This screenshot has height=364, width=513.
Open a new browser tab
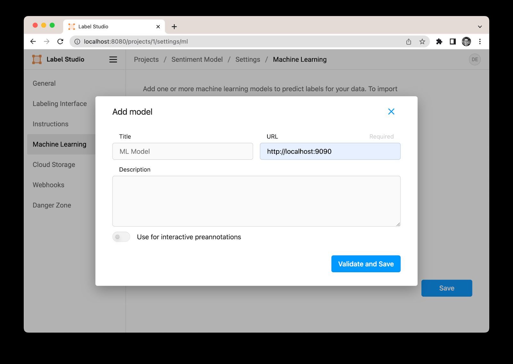click(174, 27)
